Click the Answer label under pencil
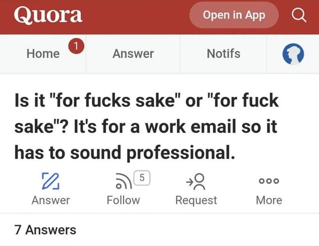Viewport: 319px width, 246px height. pyautogui.click(x=51, y=200)
